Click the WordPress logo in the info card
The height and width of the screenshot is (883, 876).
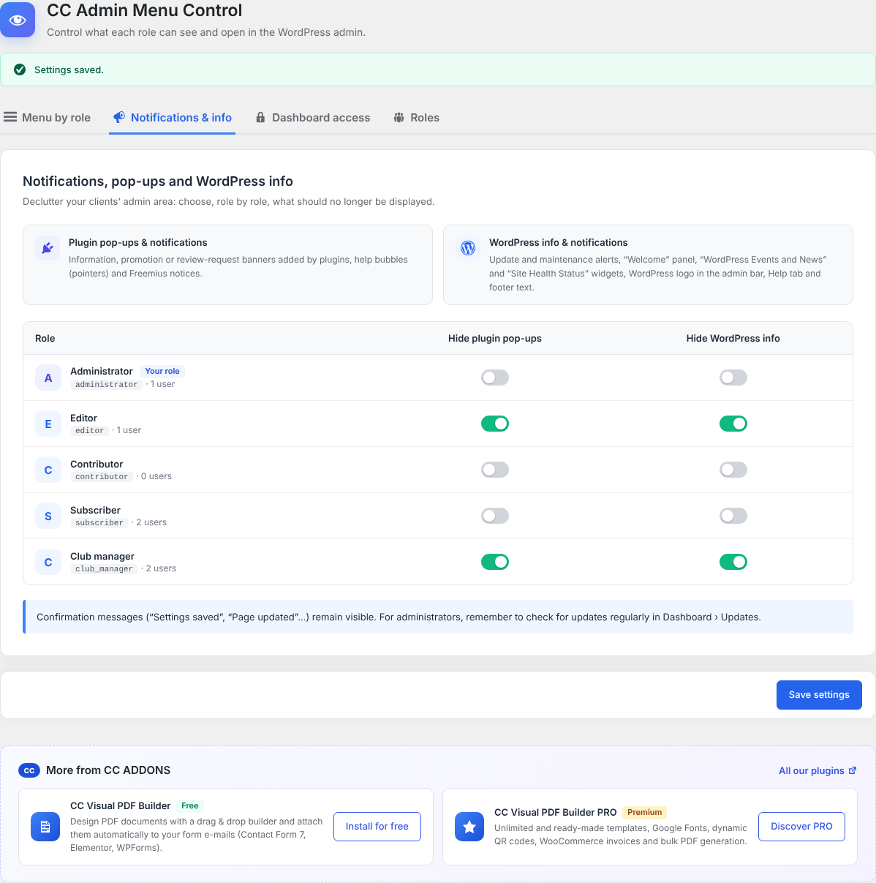click(x=468, y=248)
